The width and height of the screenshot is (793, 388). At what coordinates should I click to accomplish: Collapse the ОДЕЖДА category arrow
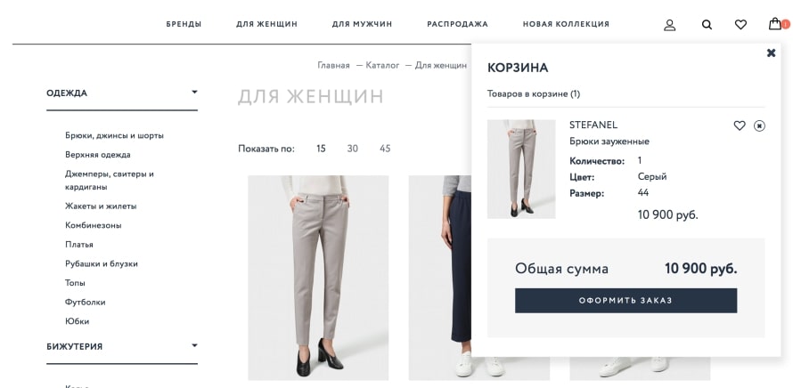click(x=194, y=92)
